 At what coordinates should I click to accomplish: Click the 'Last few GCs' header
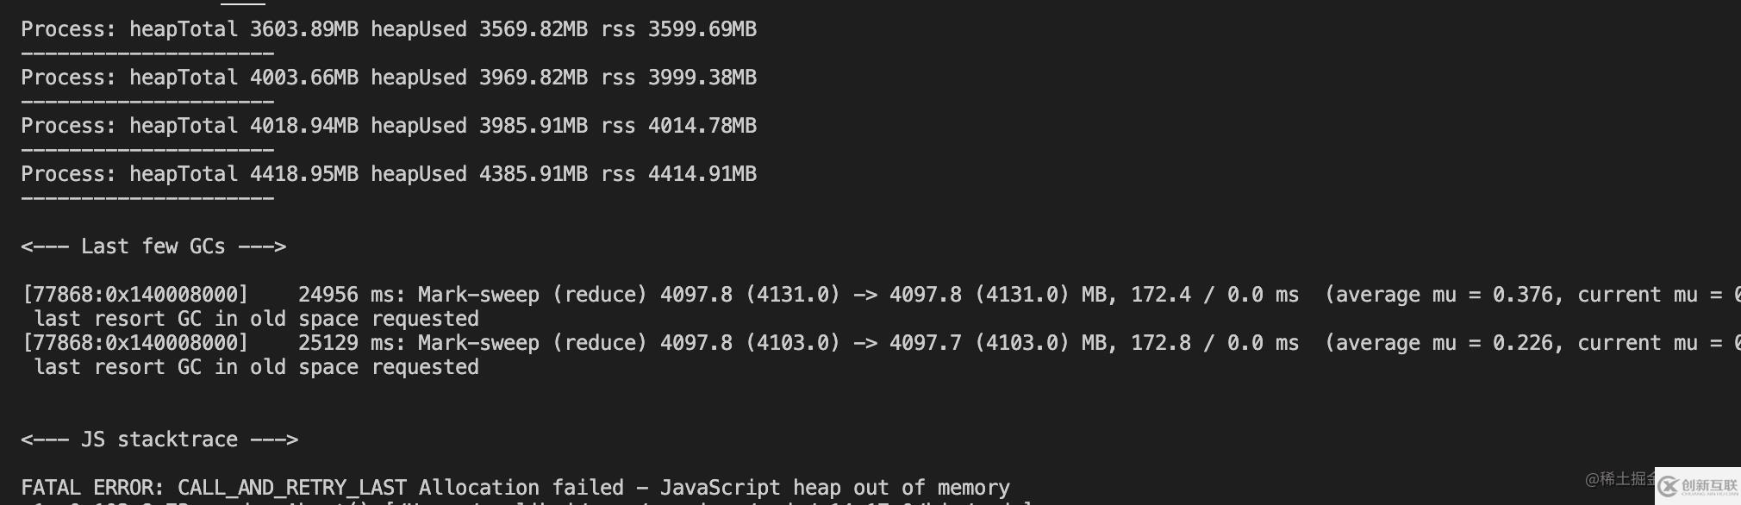pyautogui.click(x=153, y=246)
